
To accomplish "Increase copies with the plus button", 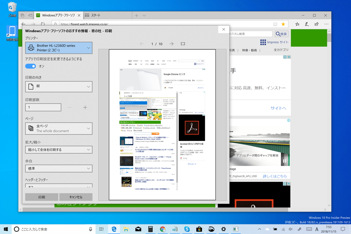I will click(85, 107).
